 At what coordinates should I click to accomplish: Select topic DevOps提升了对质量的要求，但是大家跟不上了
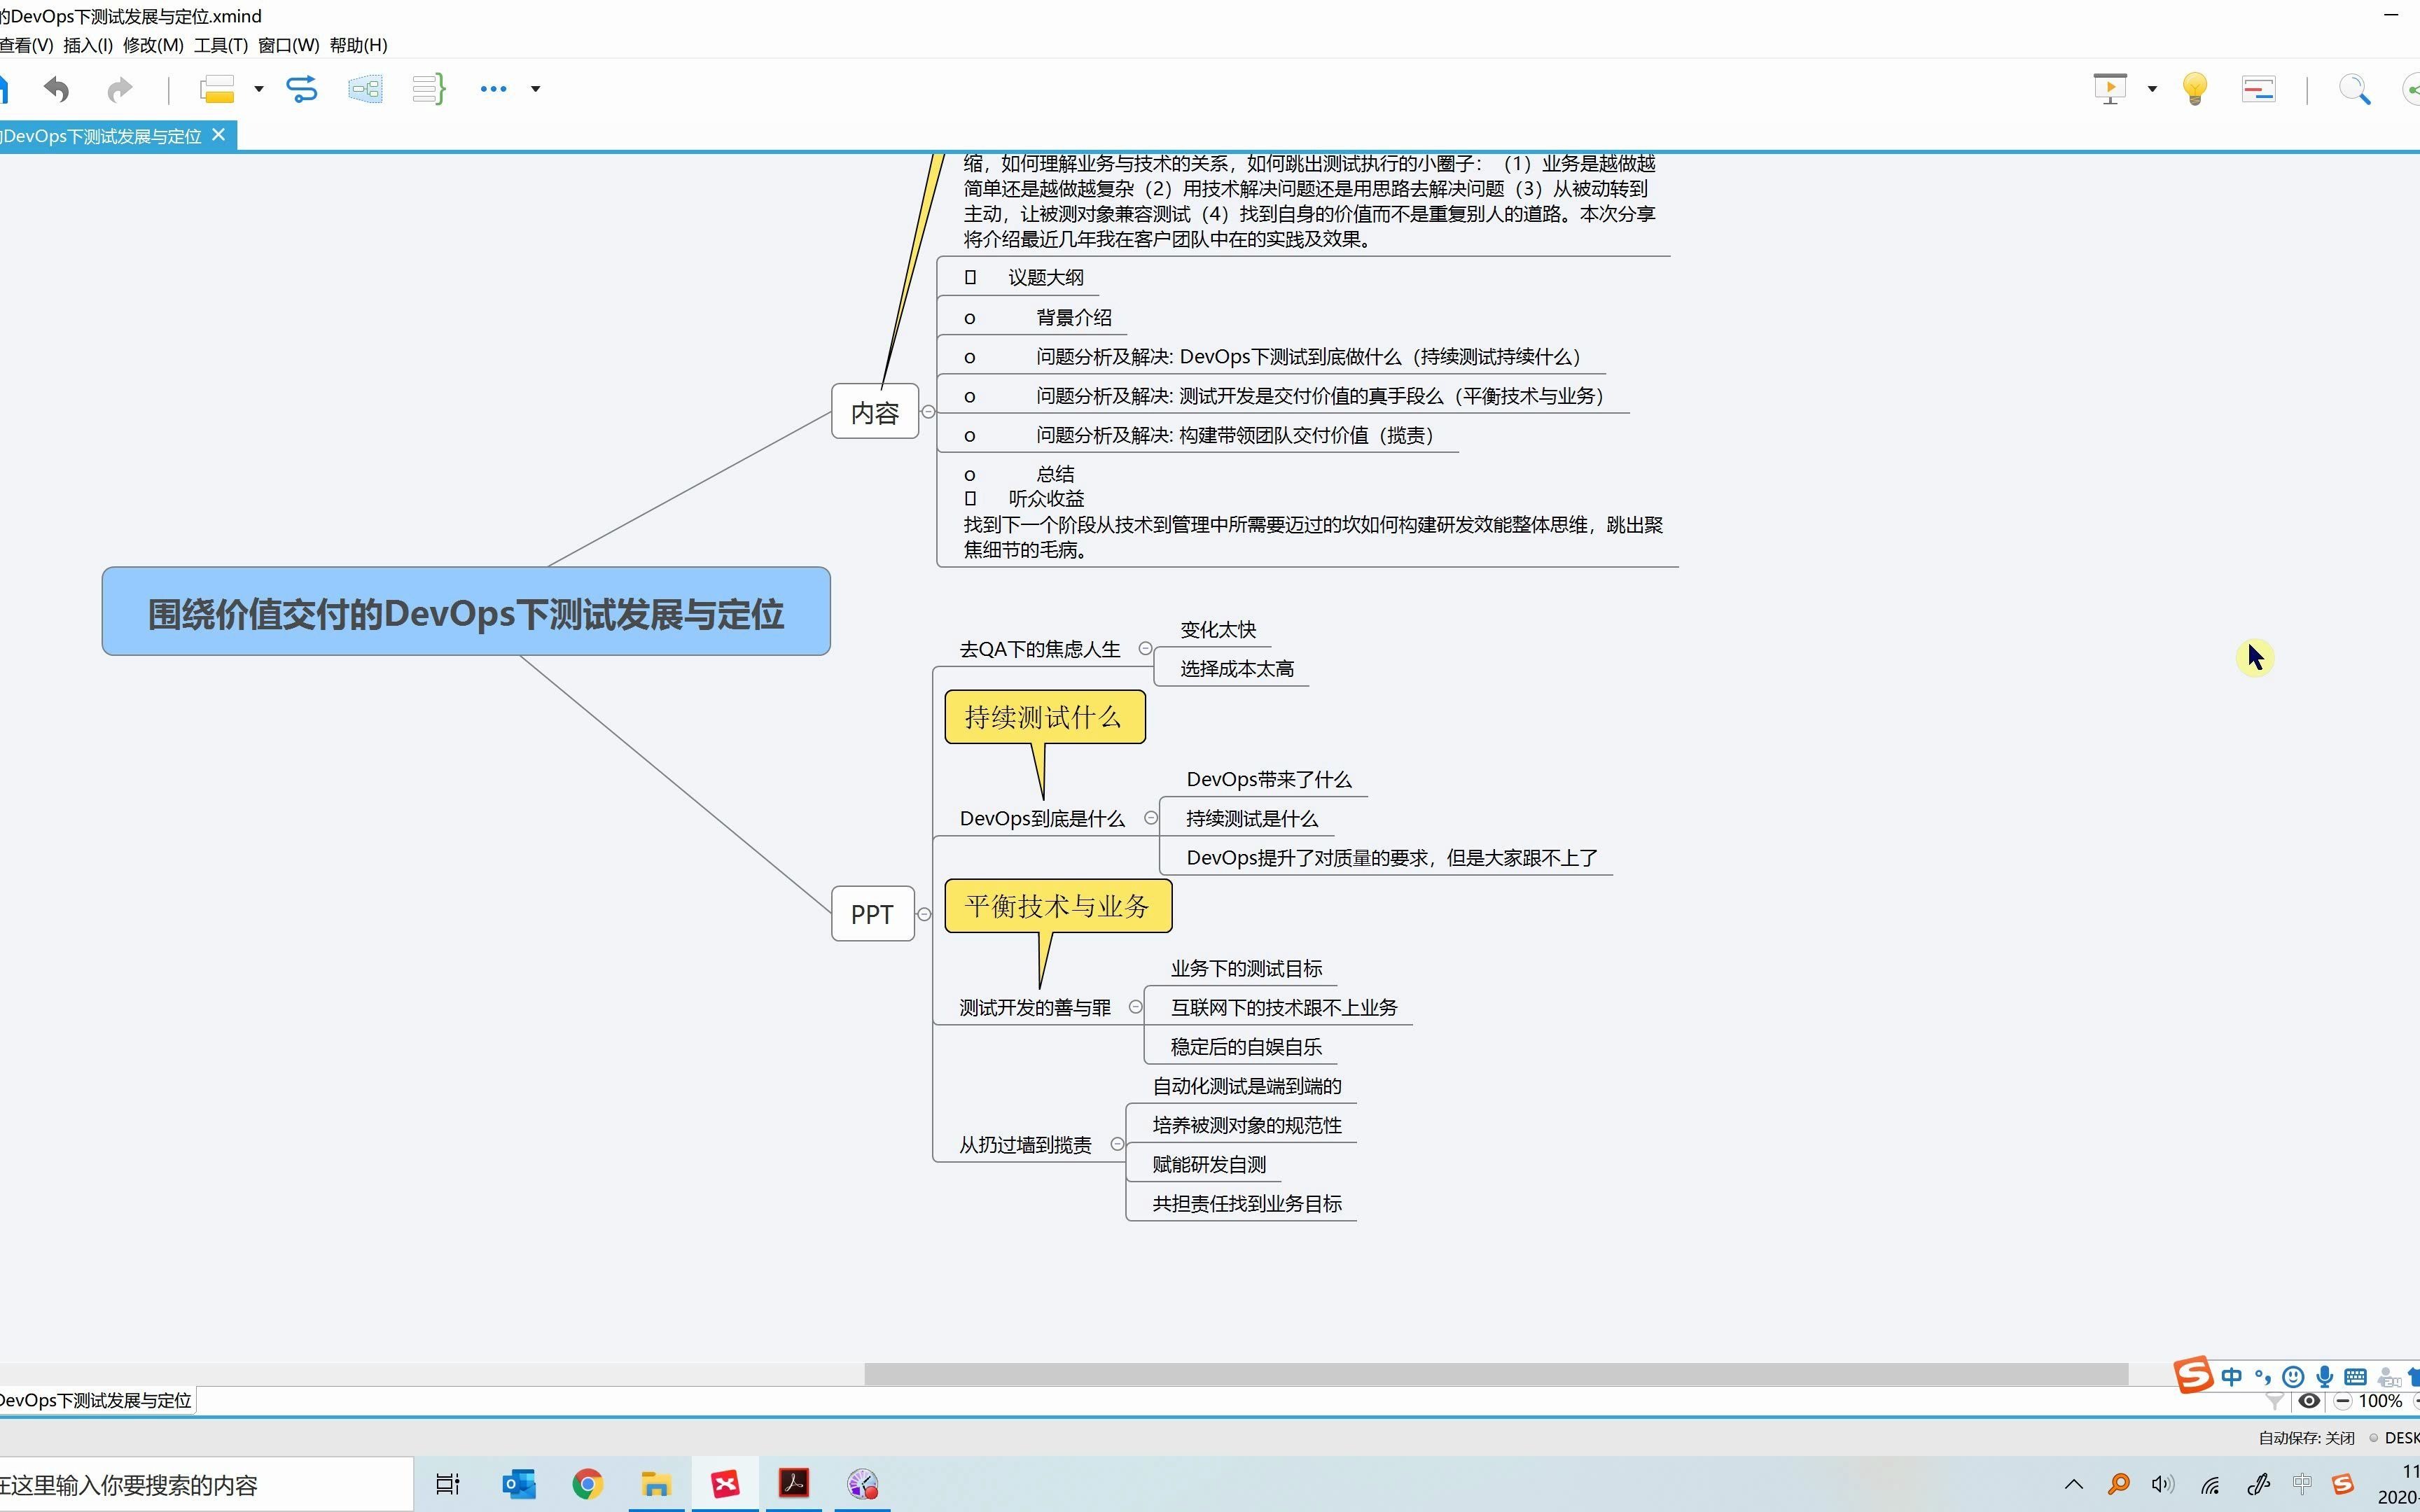1392,858
